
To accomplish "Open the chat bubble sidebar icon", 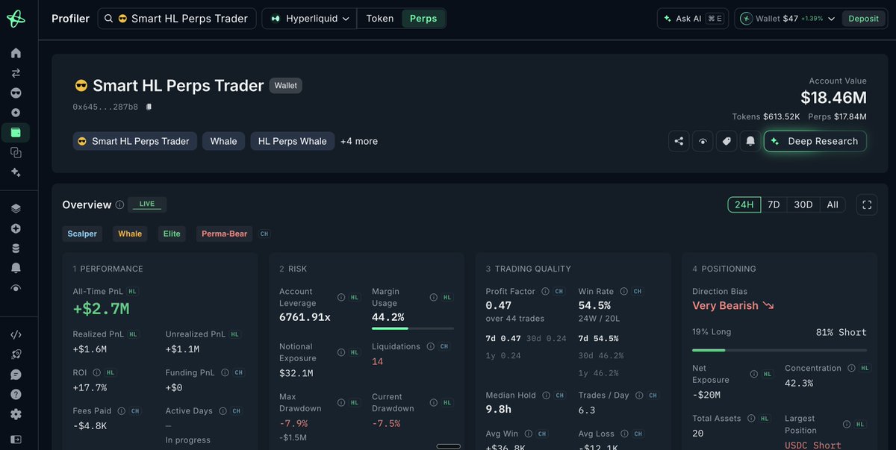I will click(x=16, y=375).
